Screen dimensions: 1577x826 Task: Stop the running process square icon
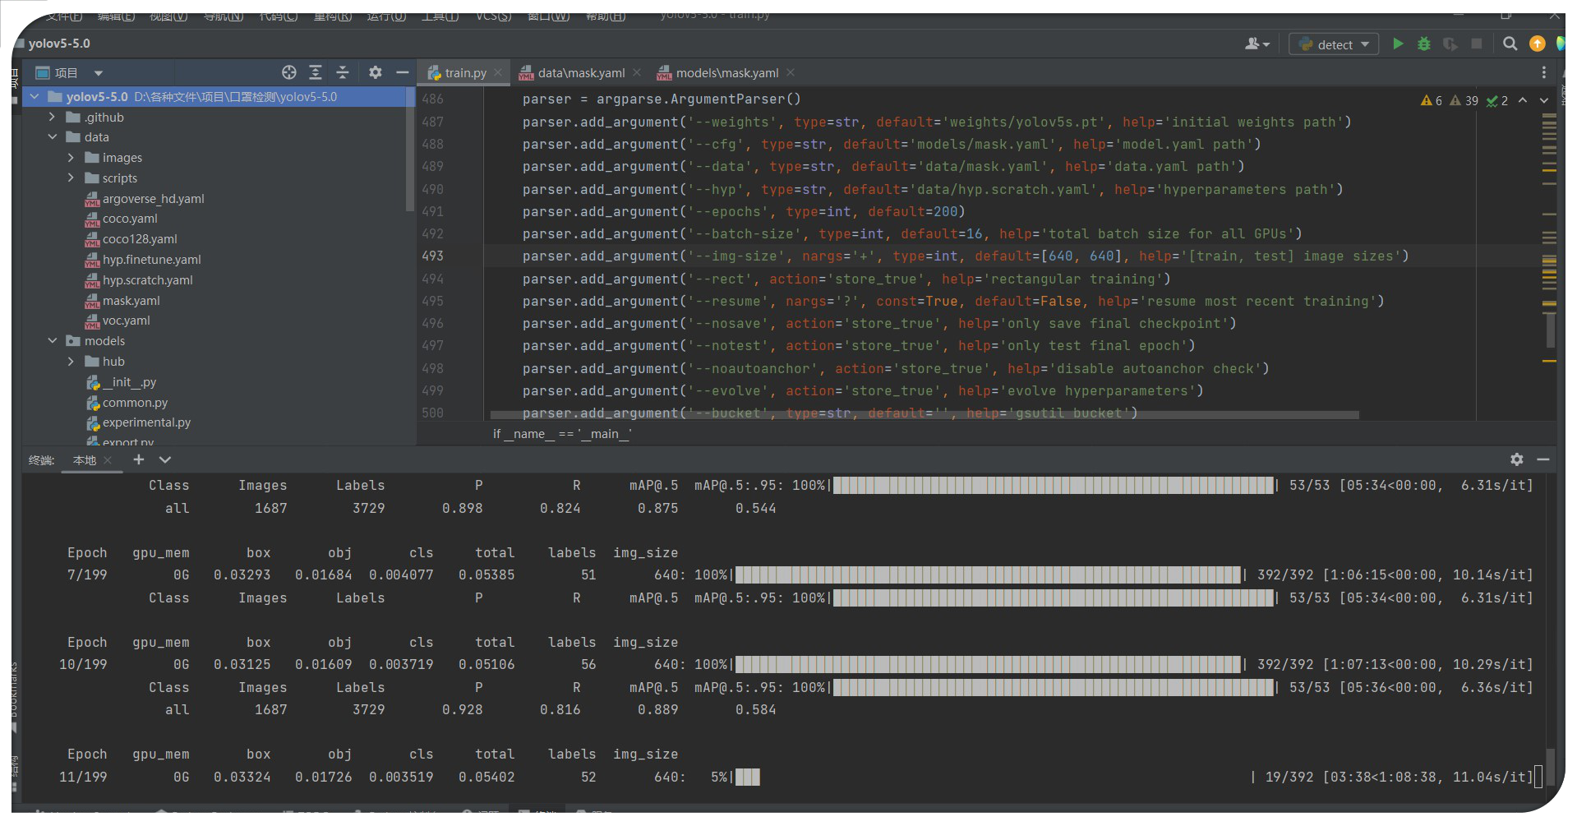pyautogui.click(x=1477, y=44)
